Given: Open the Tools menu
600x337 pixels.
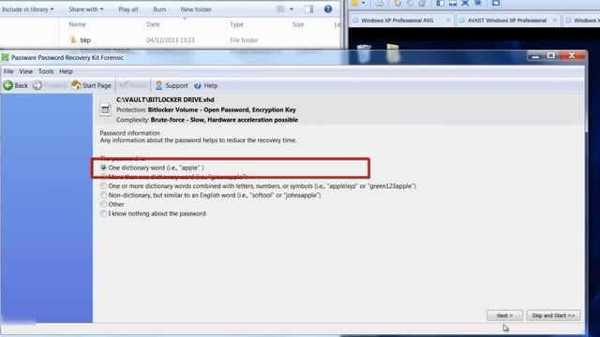Looking at the screenshot, I should [46, 71].
